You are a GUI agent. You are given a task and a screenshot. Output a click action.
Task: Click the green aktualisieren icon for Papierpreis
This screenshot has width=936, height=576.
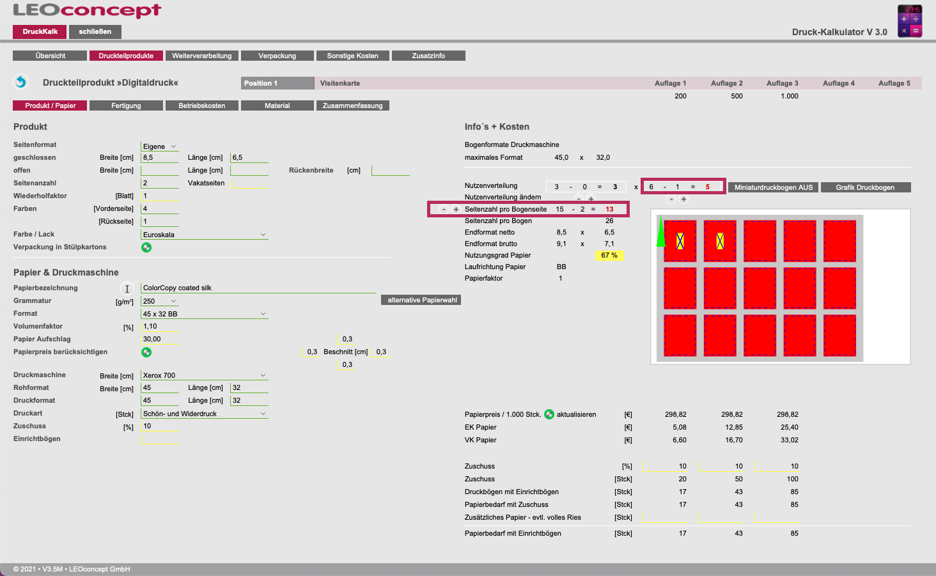pos(549,414)
